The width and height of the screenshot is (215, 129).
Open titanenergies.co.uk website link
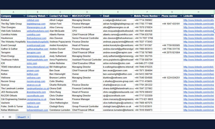click(36, 27)
